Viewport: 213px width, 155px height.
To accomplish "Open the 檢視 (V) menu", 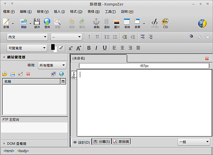I will tap(43, 12).
